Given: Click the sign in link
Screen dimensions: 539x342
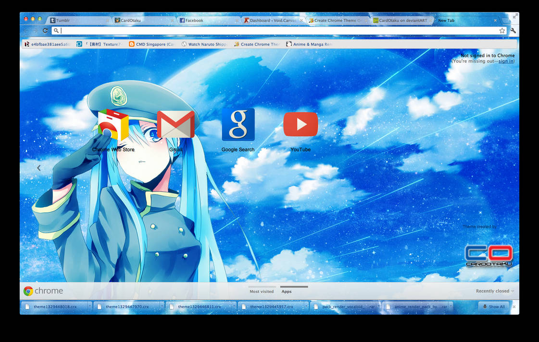Looking at the screenshot, I should [506, 61].
